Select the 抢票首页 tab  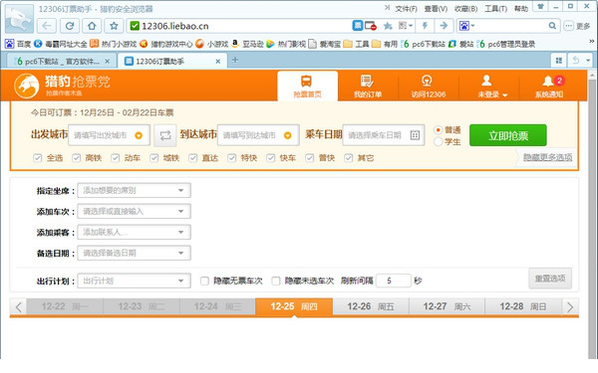click(x=307, y=86)
